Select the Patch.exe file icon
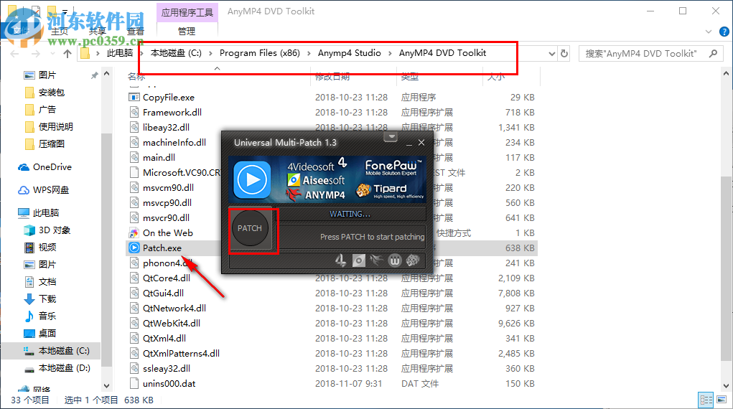 tap(134, 248)
